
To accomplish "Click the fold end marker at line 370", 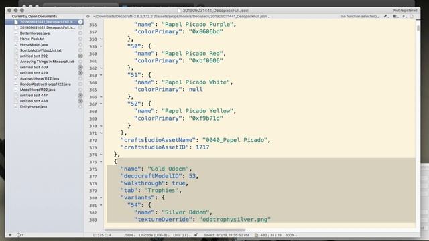I will coord(101,126).
